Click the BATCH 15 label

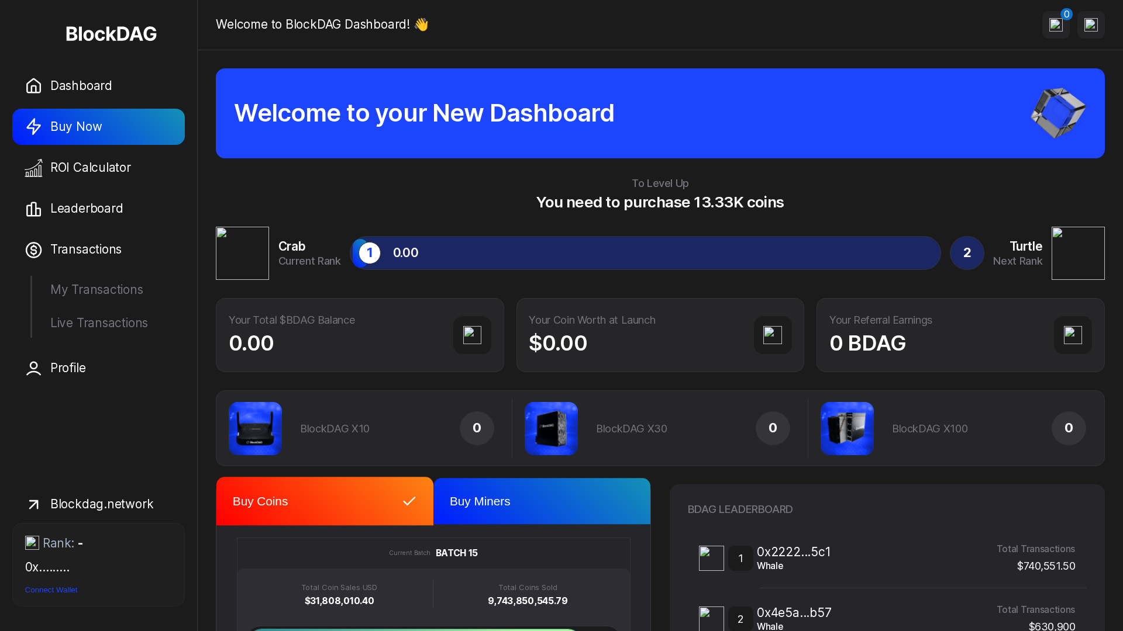pyautogui.click(x=457, y=553)
